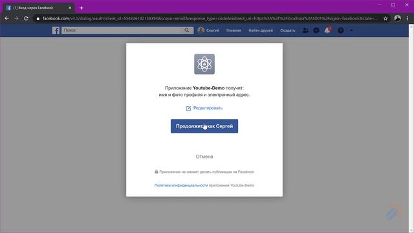Maximize the browser window
The image size is (414, 233).
tap(393, 5)
